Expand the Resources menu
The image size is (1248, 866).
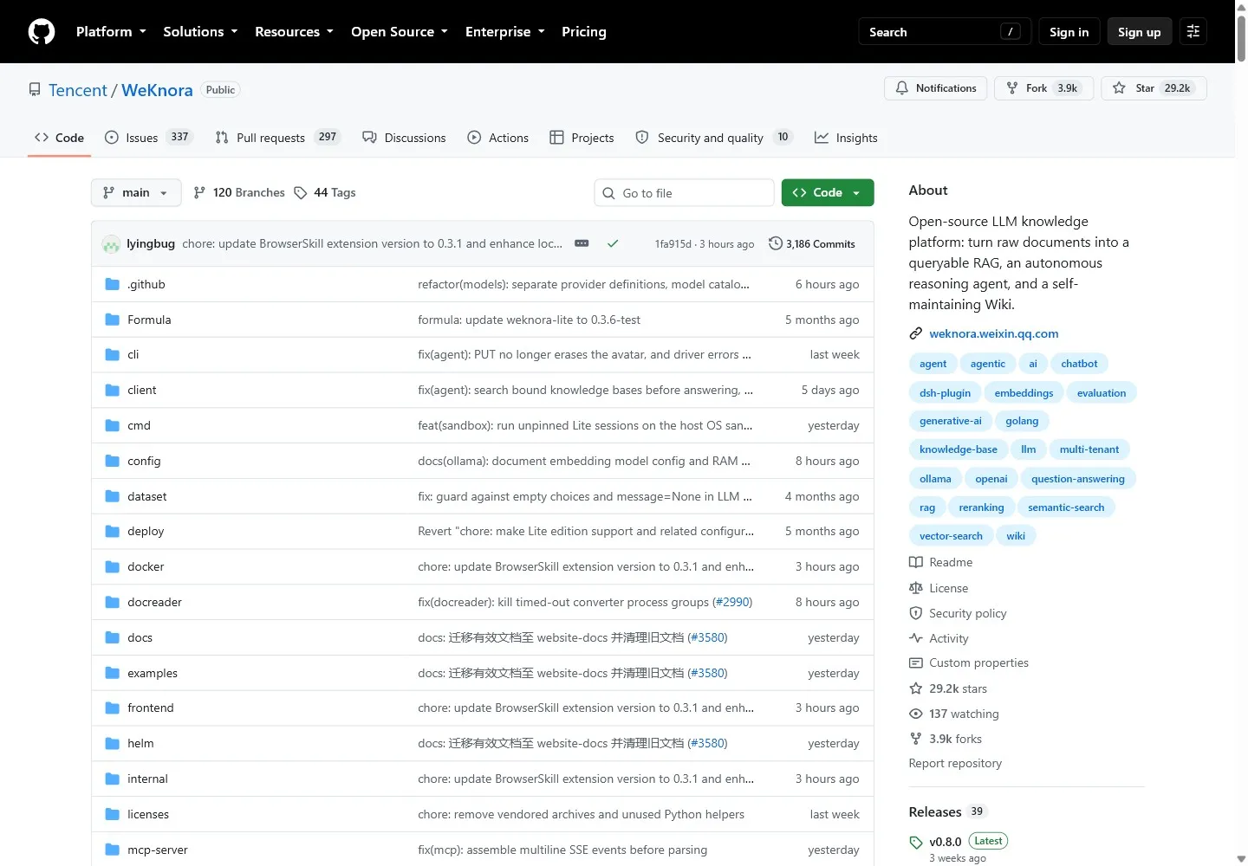coord(294,32)
